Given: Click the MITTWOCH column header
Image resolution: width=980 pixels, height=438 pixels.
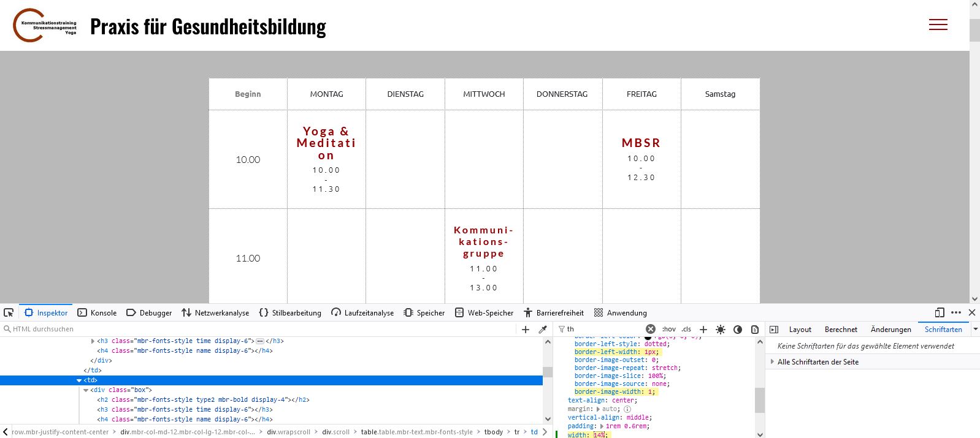Looking at the screenshot, I should point(484,94).
